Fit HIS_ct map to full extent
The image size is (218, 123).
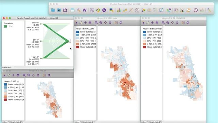click(x=38, y=75)
